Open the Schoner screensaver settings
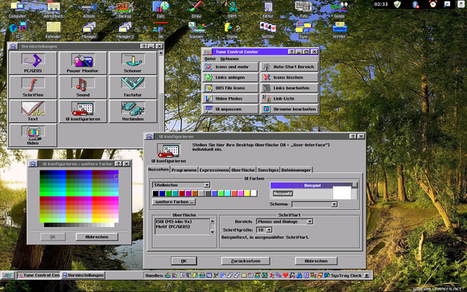 tap(133, 63)
